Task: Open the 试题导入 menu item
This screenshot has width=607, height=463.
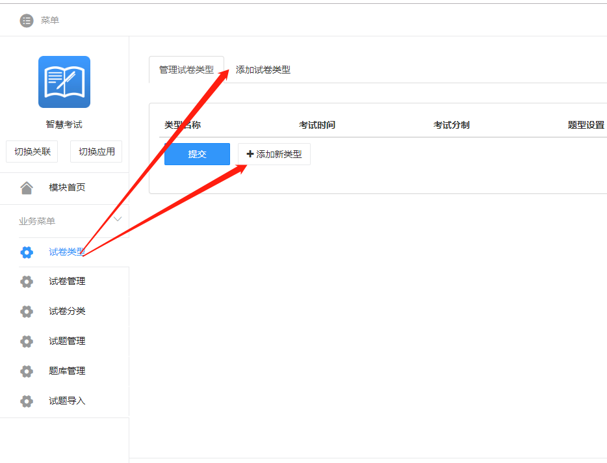Action: point(67,401)
